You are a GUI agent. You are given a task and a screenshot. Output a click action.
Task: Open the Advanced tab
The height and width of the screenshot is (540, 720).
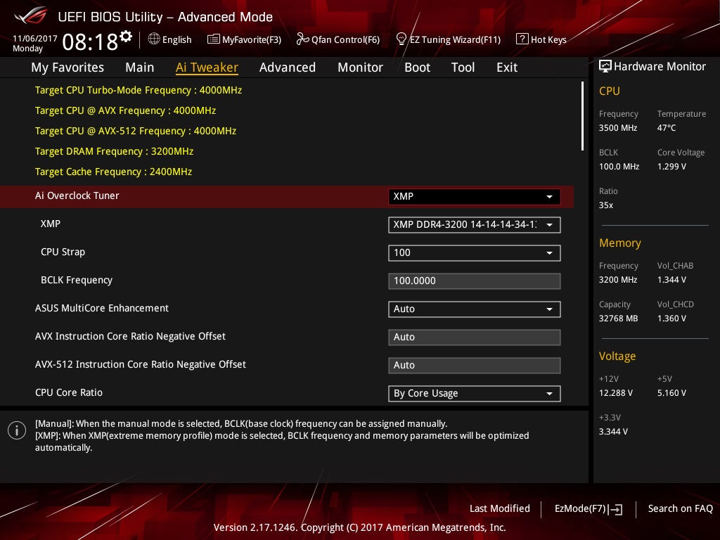pos(288,67)
